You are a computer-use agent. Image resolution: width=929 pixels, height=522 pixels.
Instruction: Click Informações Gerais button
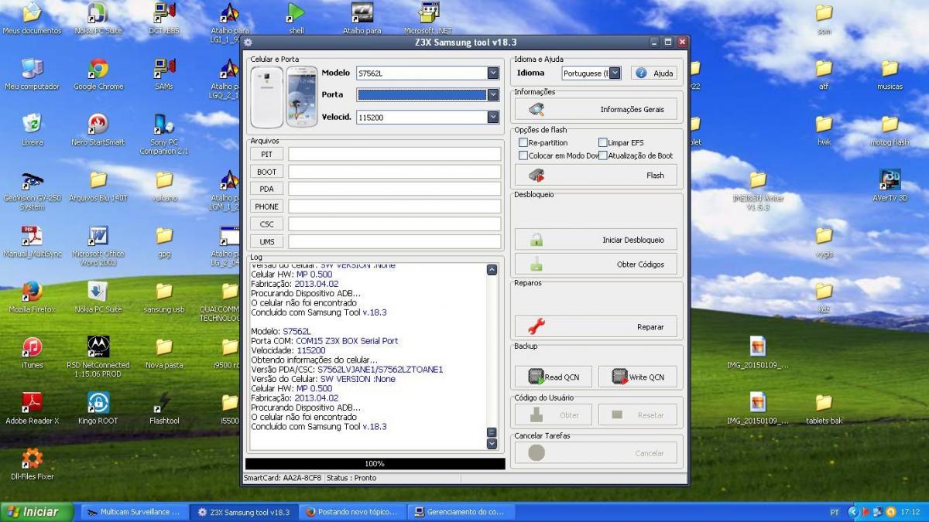pyautogui.click(x=595, y=109)
